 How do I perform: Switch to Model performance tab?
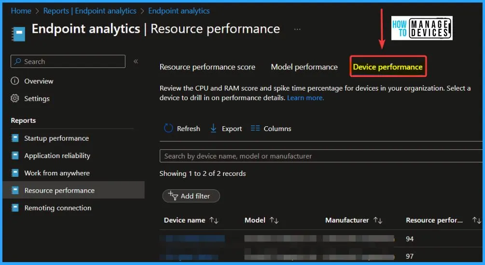[x=304, y=67]
